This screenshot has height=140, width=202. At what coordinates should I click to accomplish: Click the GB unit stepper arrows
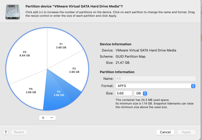point(145,93)
